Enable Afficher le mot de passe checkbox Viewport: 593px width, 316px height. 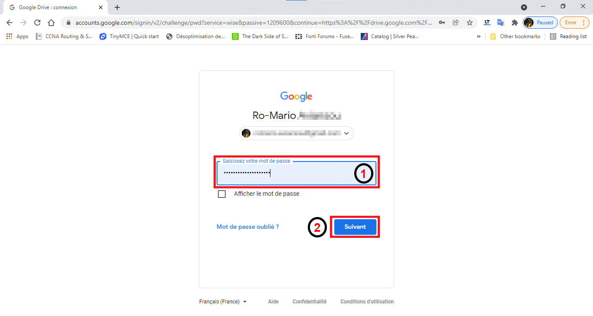[x=222, y=194]
